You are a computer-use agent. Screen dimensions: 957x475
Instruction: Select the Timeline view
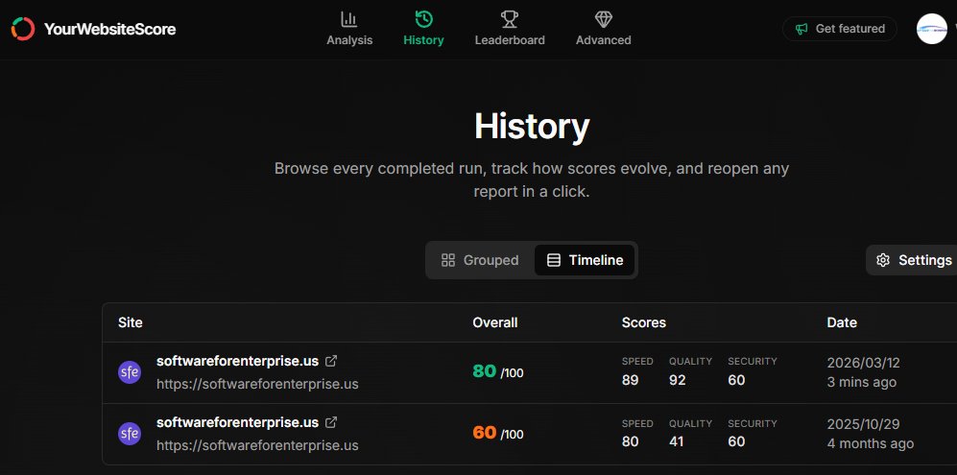[x=585, y=260]
